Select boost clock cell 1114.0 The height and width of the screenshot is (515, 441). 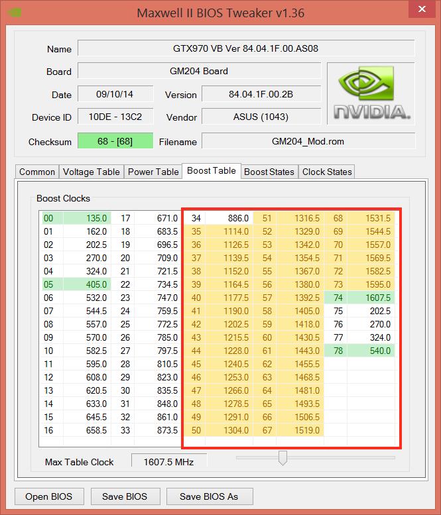tap(229, 231)
